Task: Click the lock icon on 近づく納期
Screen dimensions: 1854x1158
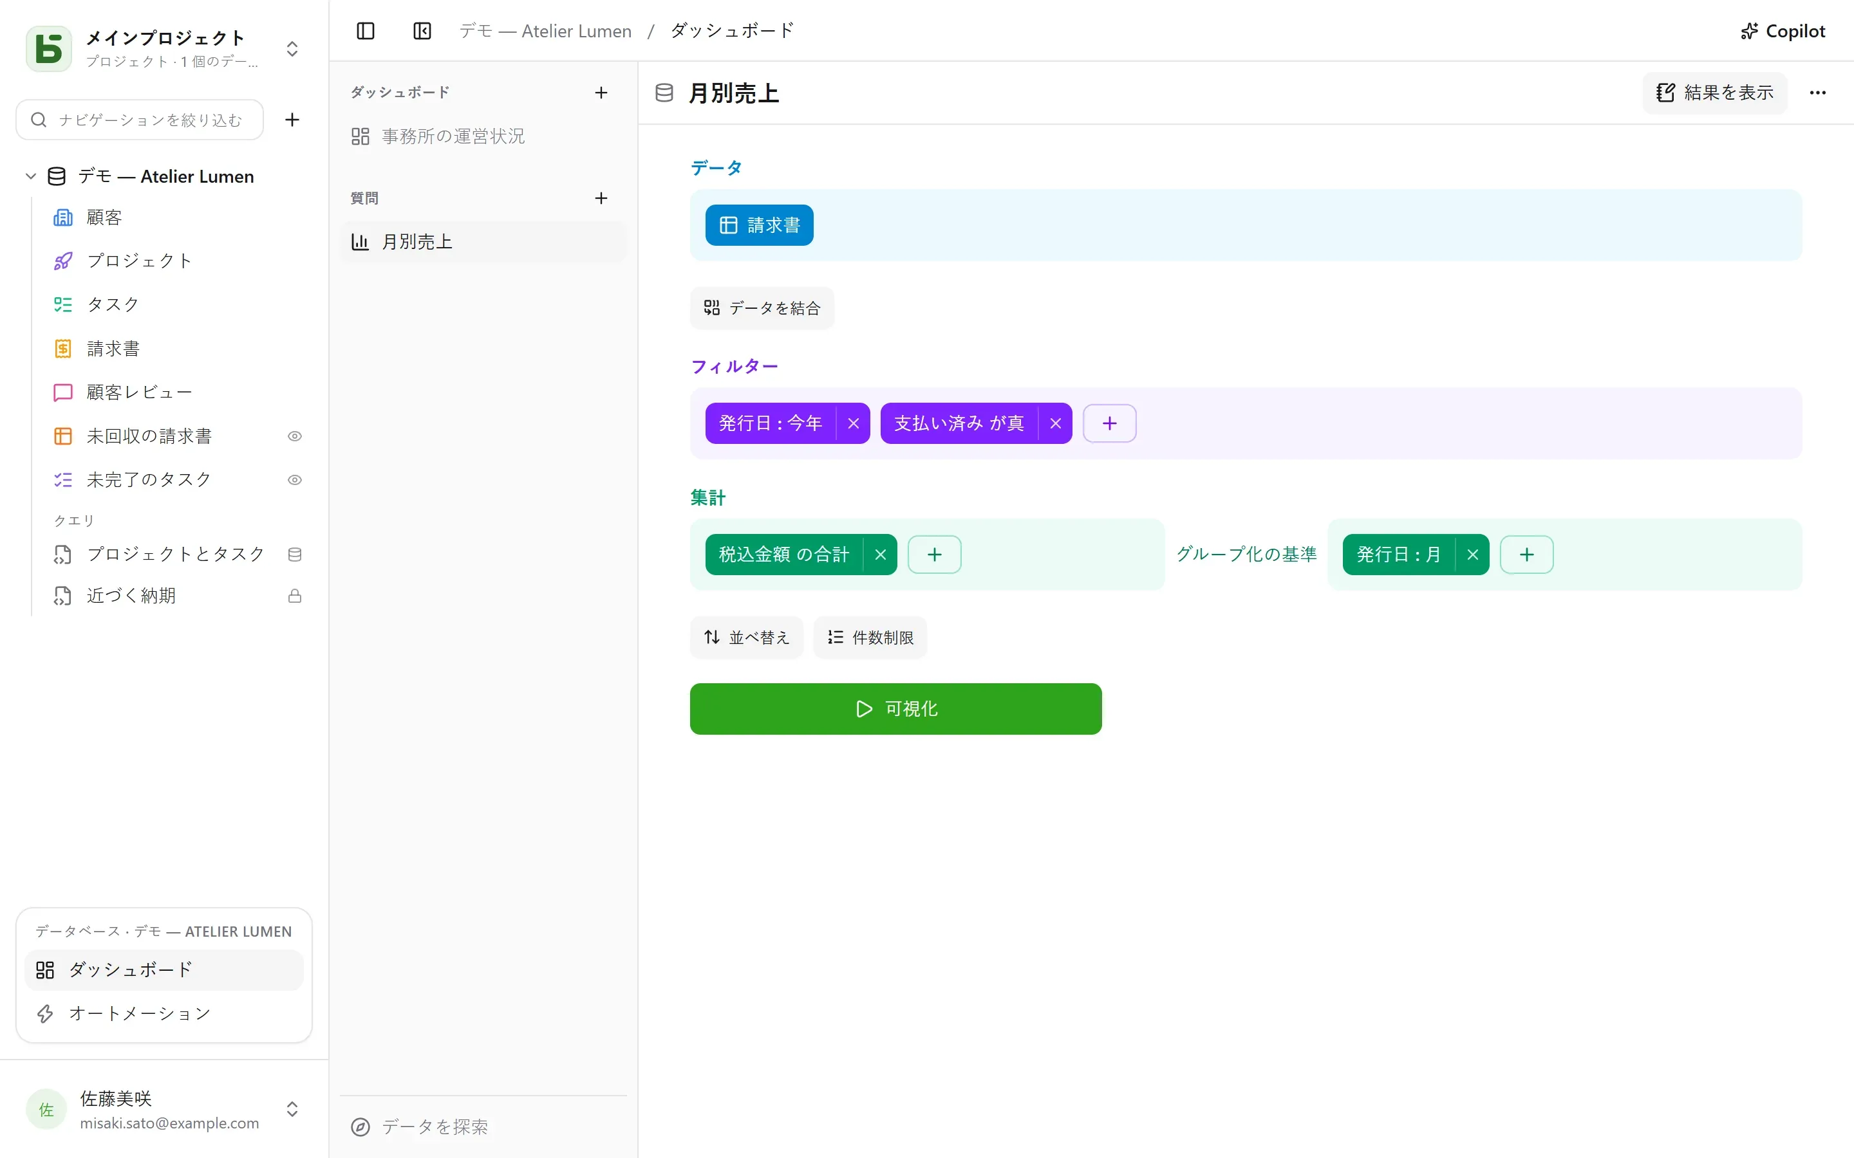Action: (295, 596)
